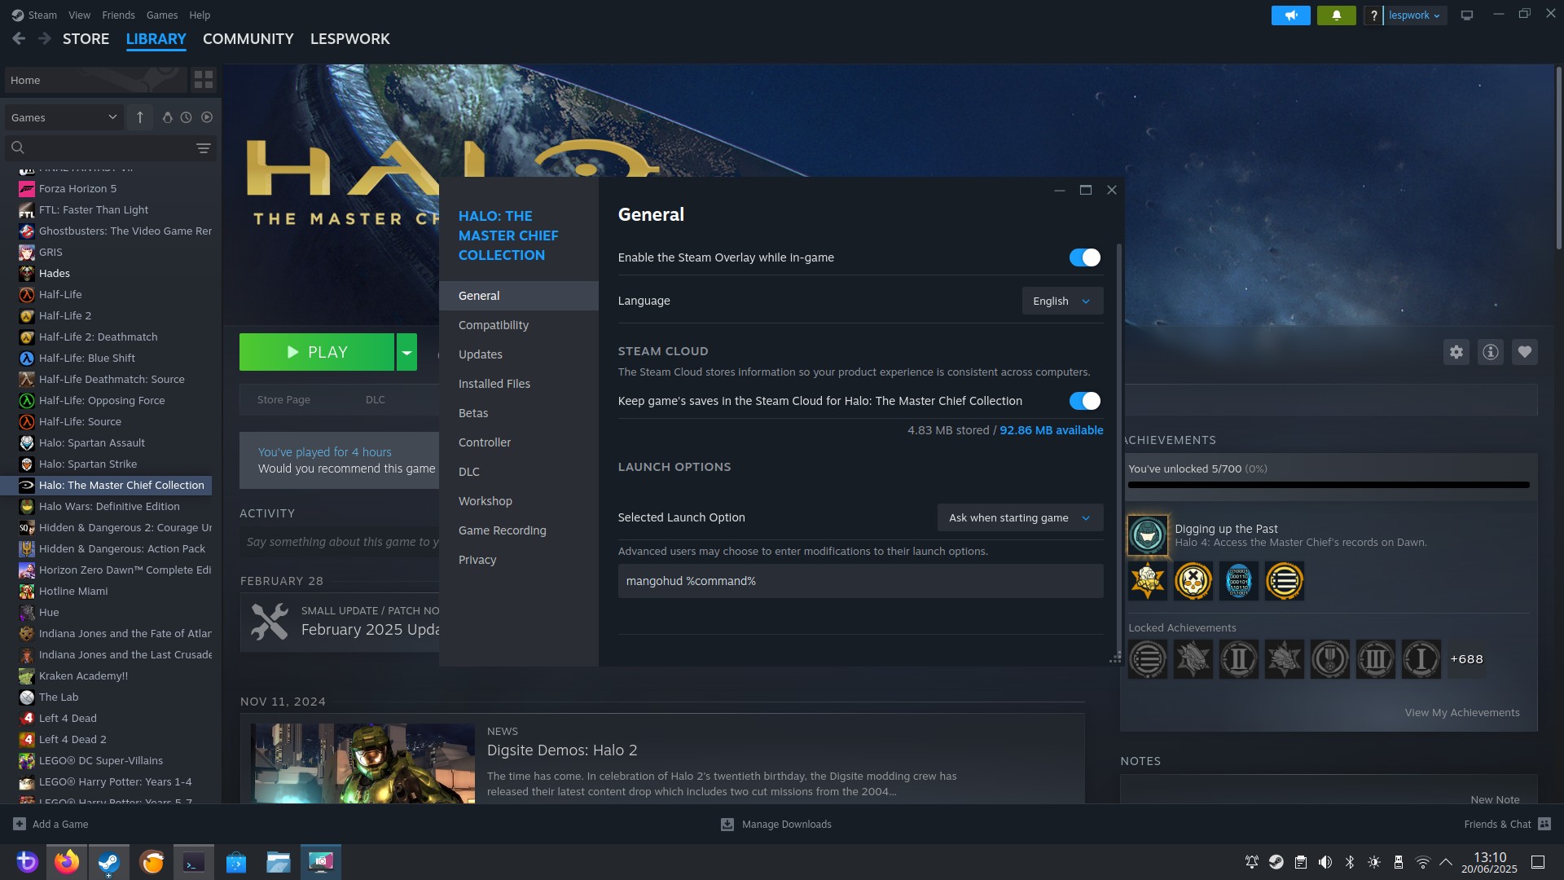Open file manager from the taskbar
This screenshot has width=1564, height=880.
click(279, 862)
